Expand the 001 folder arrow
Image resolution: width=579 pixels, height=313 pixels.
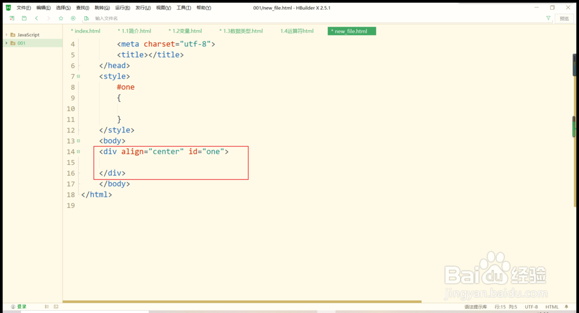pyautogui.click(x=6, y=43)
